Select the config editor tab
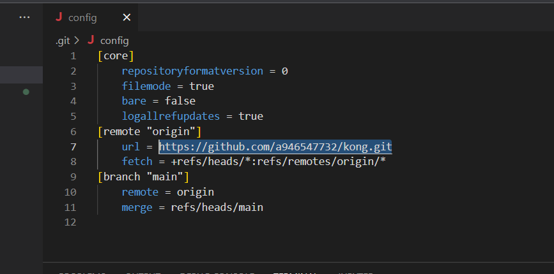Viewport: 554px width, 274px height. [x=83, y=18]
